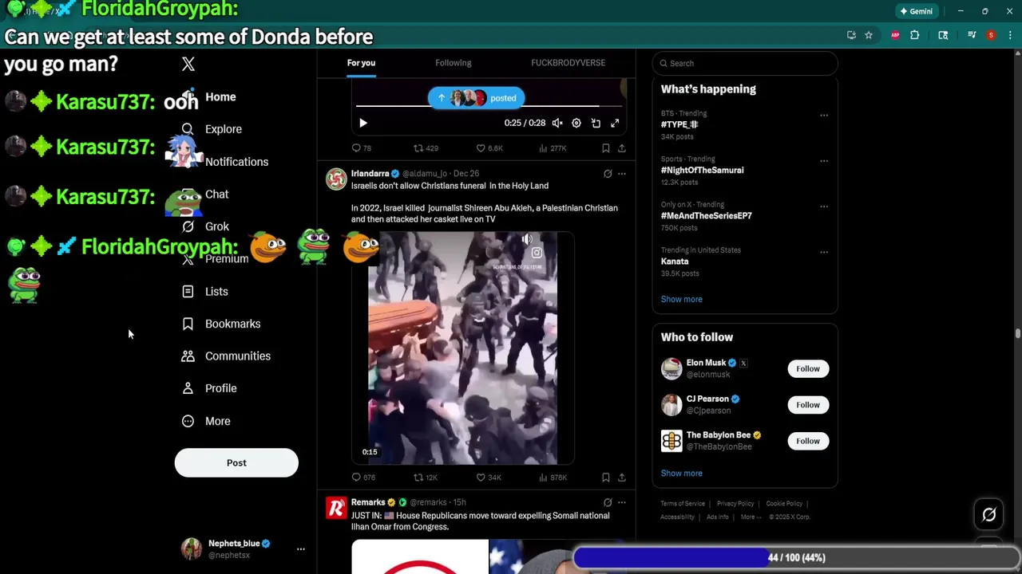Open the red Chrome profile avatar

[991, 35]
